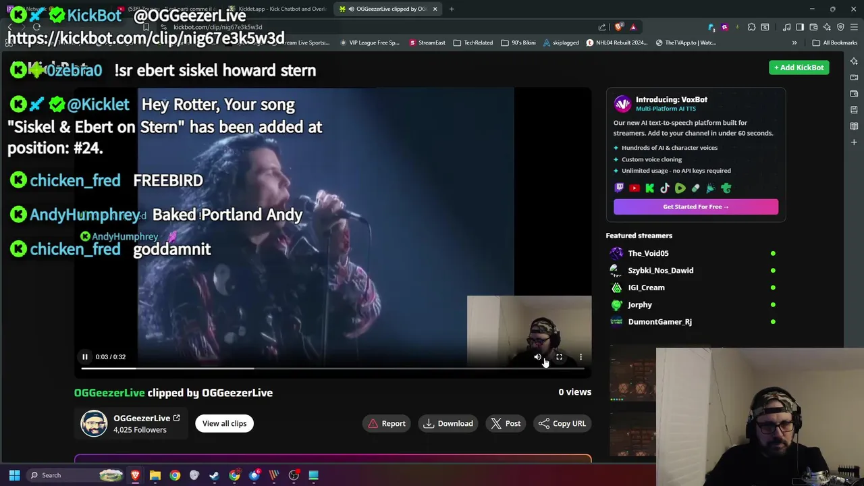Open the All Bookmarks folder
Screen dimensions: 864x486
[835, 43]
